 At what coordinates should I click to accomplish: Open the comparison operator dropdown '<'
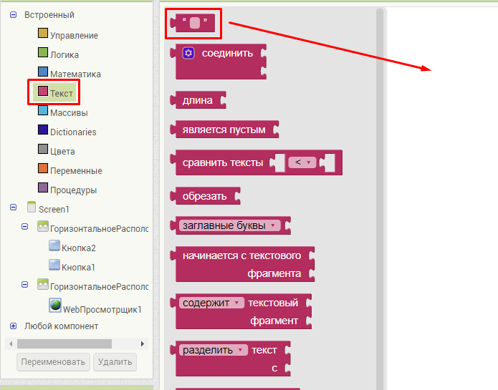pos(302,162)
